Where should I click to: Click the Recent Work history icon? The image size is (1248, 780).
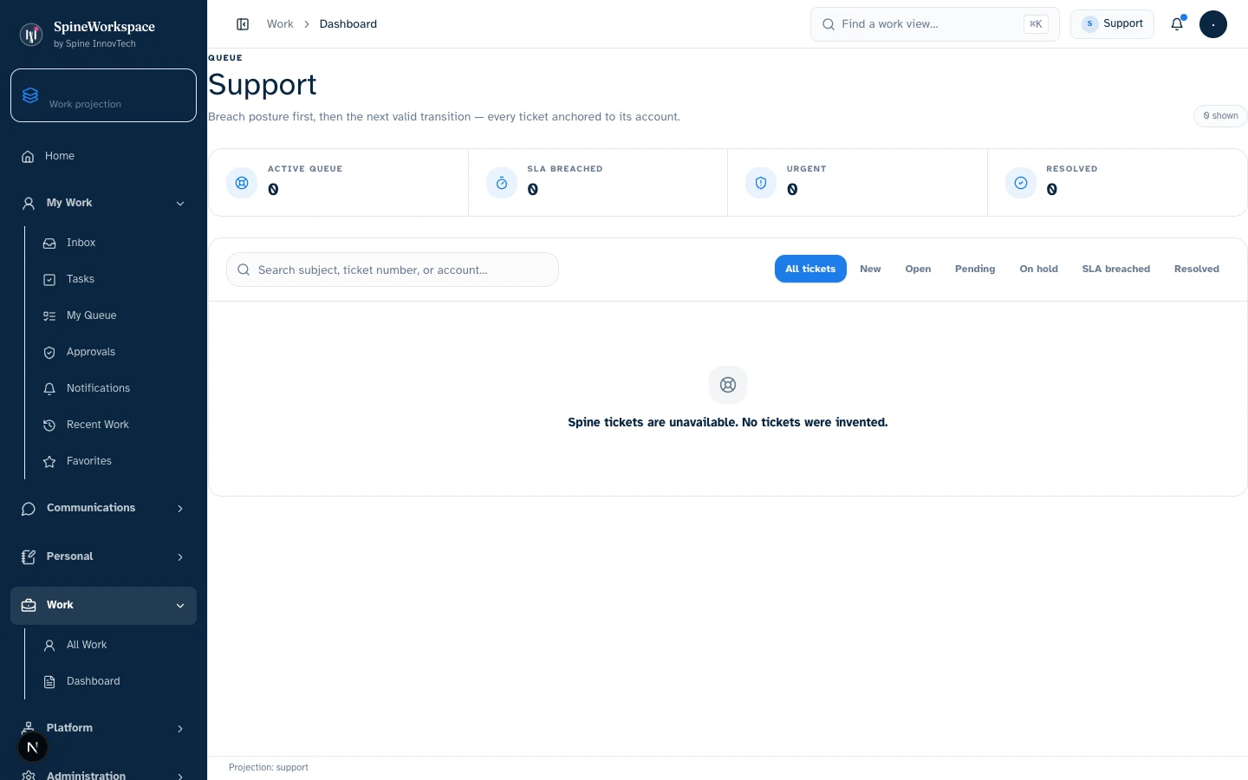point(49,426)
